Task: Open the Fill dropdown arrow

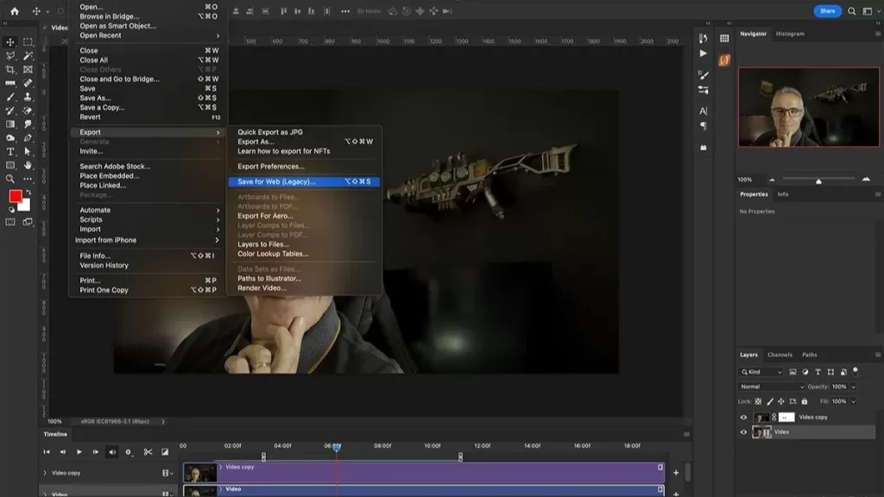Action: (853, 402)
